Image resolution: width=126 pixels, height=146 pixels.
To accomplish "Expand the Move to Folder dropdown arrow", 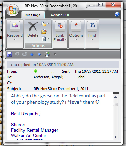I will (x=48, y=24).
